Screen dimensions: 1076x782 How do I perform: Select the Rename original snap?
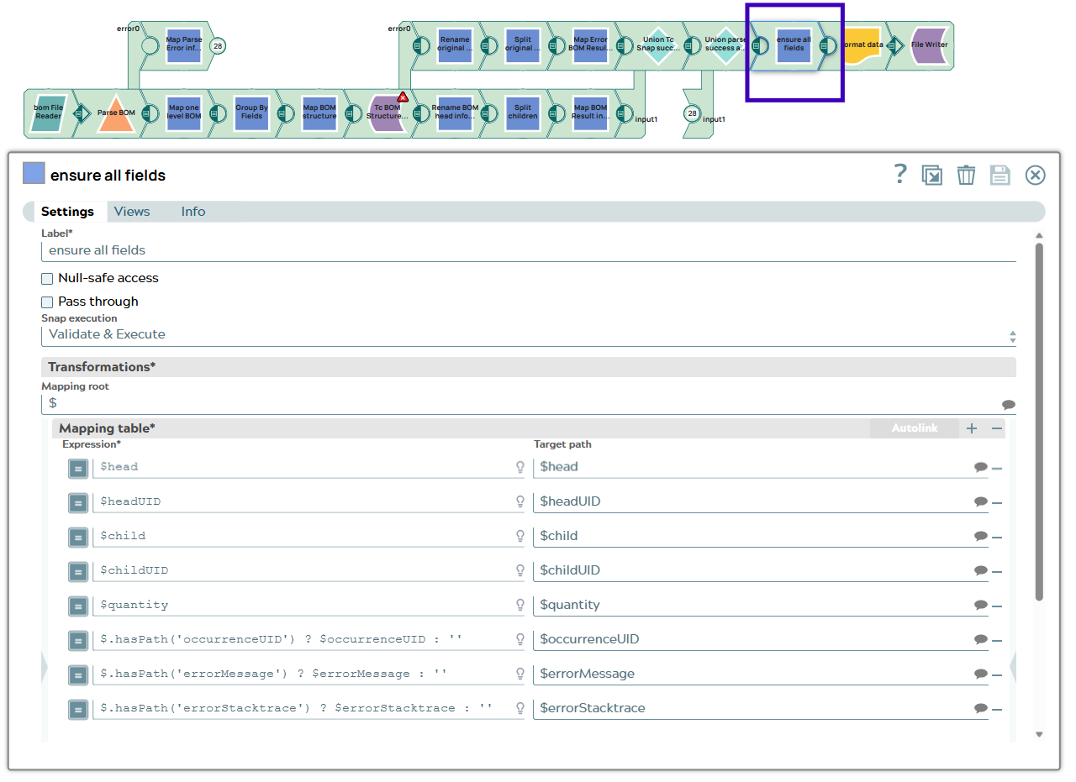coord(455,45)
